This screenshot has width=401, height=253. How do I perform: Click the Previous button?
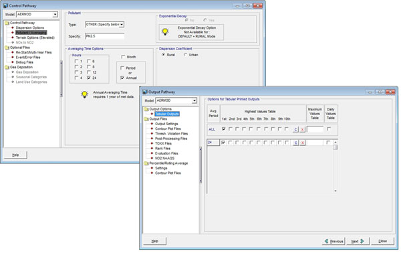(333, 241)
